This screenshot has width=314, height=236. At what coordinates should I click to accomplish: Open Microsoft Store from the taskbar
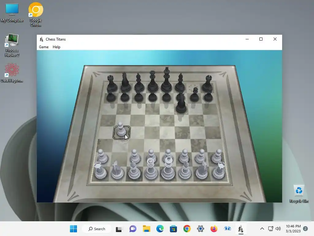pyautogui.click(x=174, y=229)
